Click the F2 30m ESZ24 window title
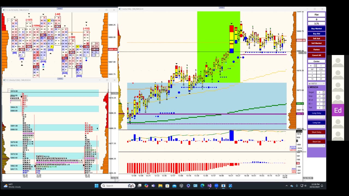Screen dimensions: 349x196 tap(19, 80)
